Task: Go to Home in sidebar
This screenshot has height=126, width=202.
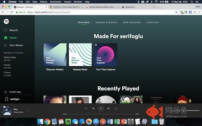Action: (10, 38)
